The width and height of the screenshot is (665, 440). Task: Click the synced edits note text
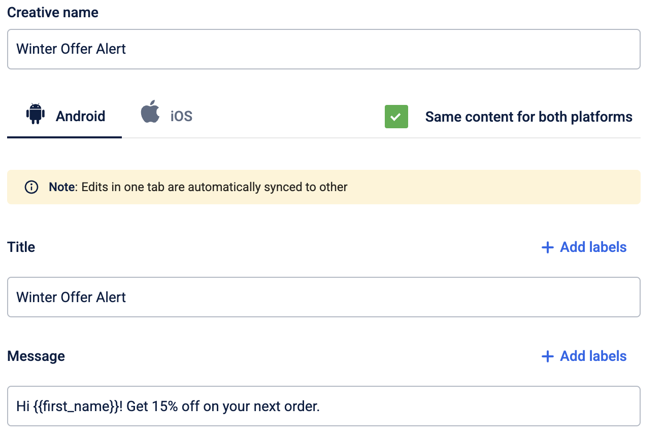[198, 187]
